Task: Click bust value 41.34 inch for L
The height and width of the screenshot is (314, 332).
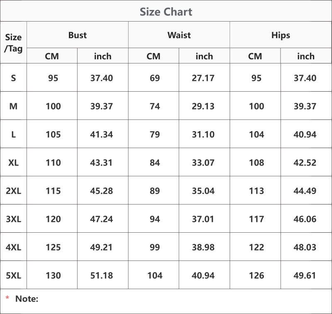Action: point(102,134)
